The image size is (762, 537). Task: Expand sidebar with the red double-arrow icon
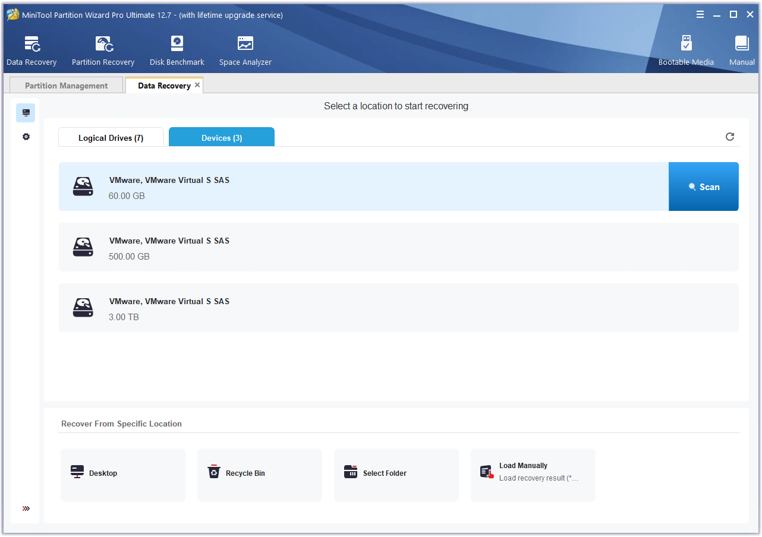click(26, 508)
